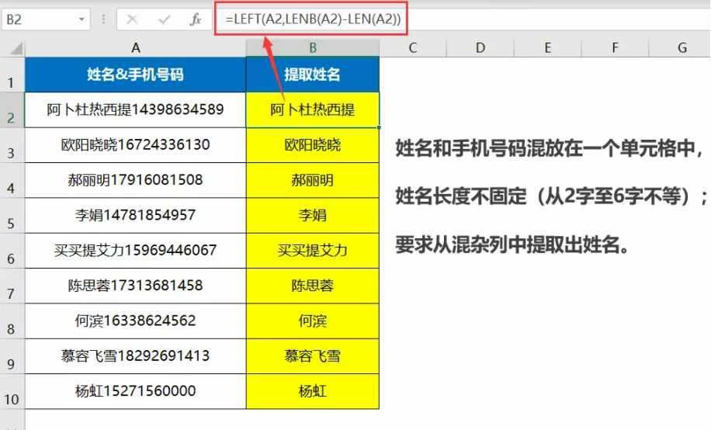
Task: Select yellow cell 慕容飞雪 in column B
Action: tap(313, 356)
